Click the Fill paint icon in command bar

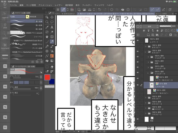123,10
